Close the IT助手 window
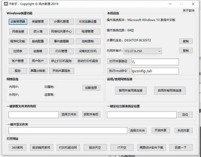The width and height of the screenshot is (201, 157). point(193,4)
